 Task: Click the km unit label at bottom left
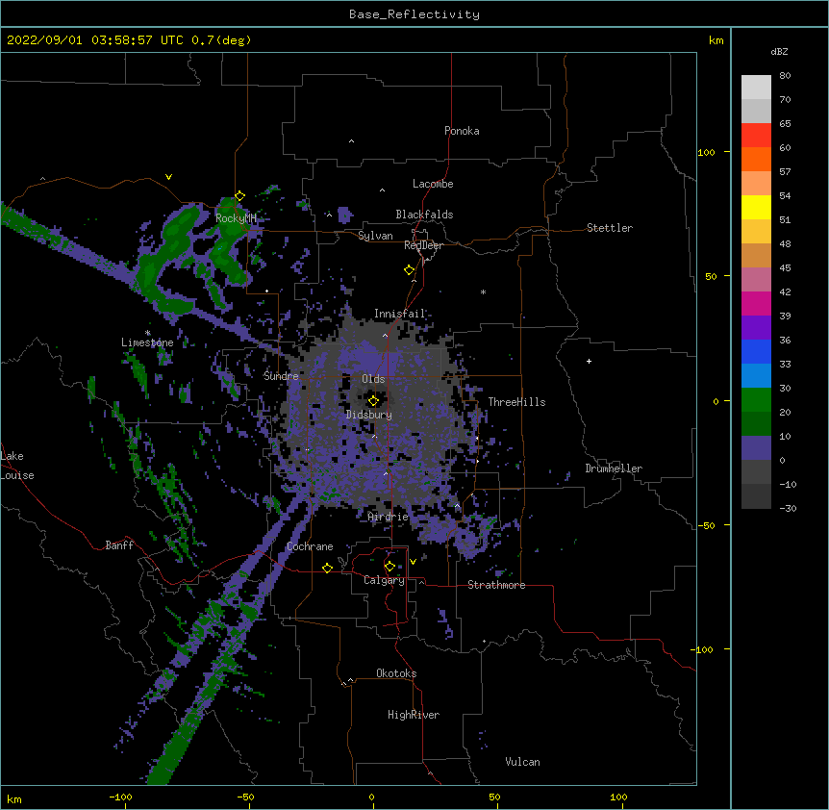14,799
